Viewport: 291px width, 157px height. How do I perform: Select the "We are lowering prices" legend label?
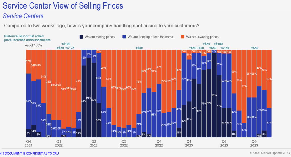click(x=202, y=37)
